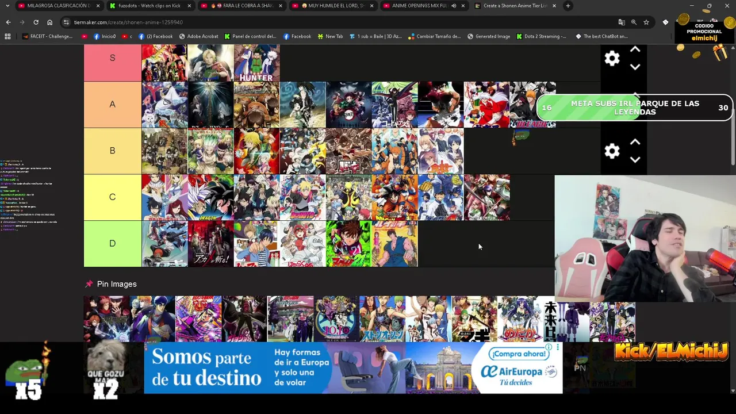Select Boruto image in C tier
The height and width of the screenshot is (414, 736).
pyautogui.click(x=302, y=197)
